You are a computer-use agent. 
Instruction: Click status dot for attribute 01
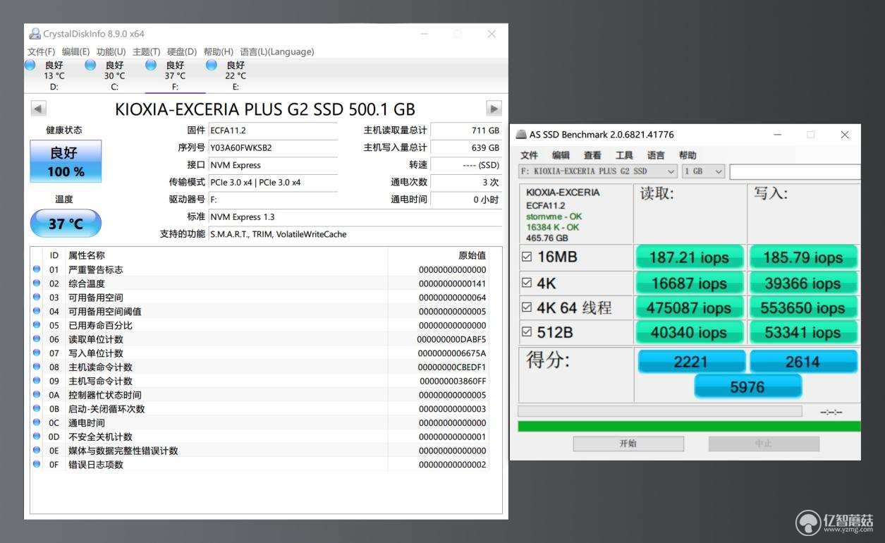[x=37, y=269]
